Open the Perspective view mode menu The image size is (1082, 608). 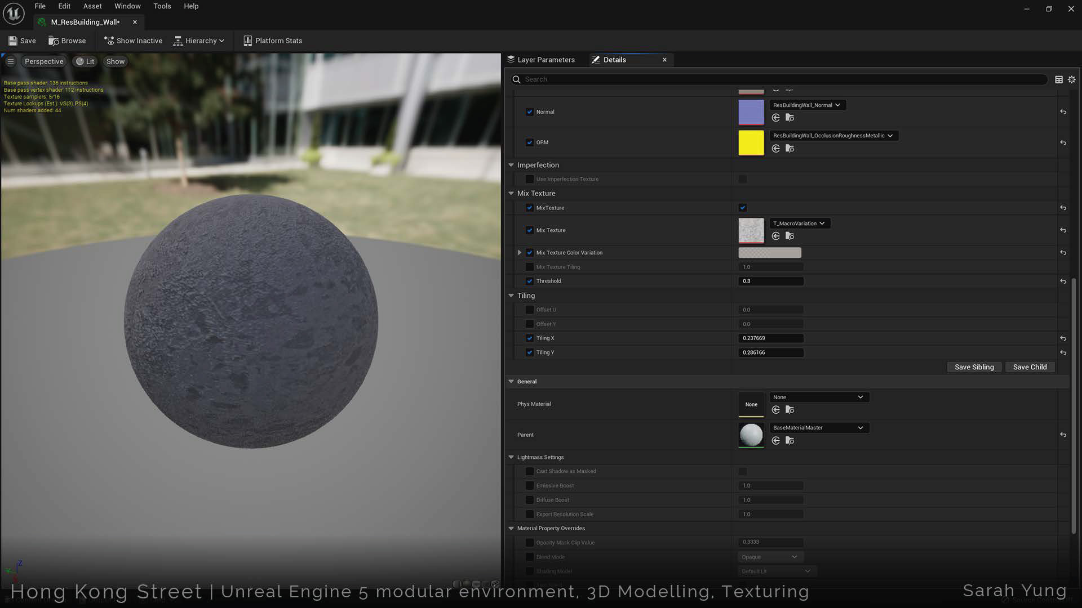click(44, 61)
